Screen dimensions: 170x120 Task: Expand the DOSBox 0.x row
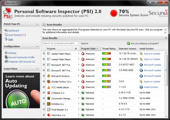coord(44,104)
